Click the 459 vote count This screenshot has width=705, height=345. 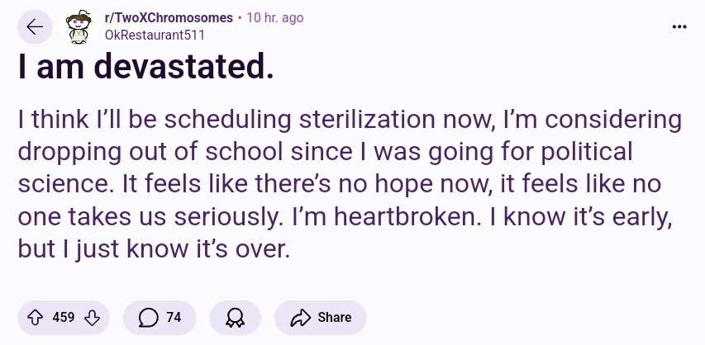[64, 317]
